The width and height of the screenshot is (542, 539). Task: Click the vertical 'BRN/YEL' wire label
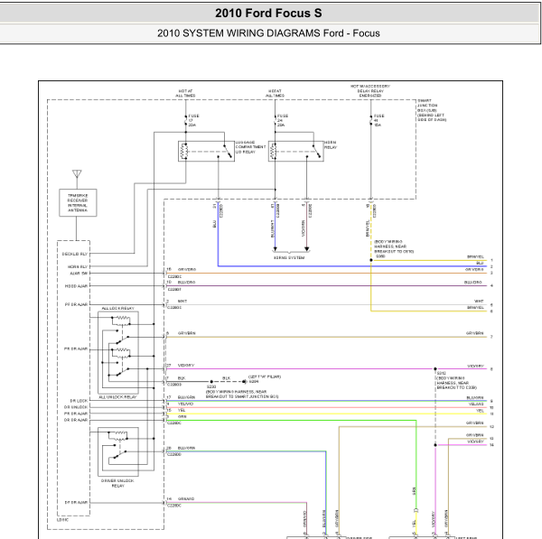[x=368, y=228]
